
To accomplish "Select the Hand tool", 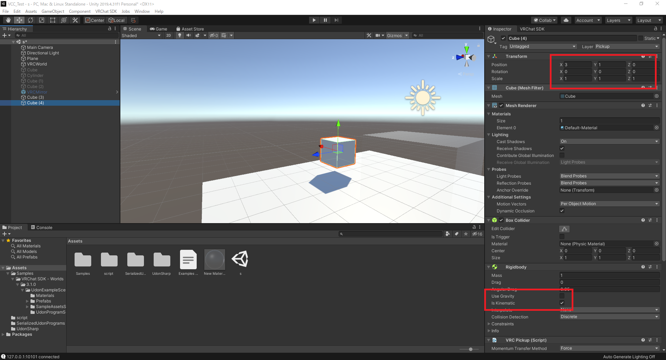I will click(x=8, y=20).
